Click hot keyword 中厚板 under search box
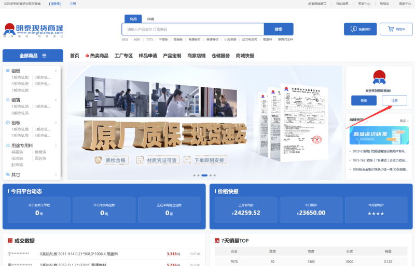The height and width of the screenshot is (266, 415). [x=163, y=39]
